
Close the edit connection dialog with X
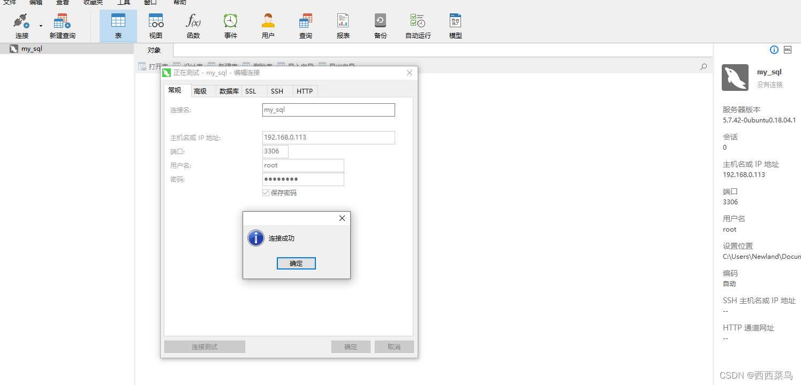tap(410, 73)
